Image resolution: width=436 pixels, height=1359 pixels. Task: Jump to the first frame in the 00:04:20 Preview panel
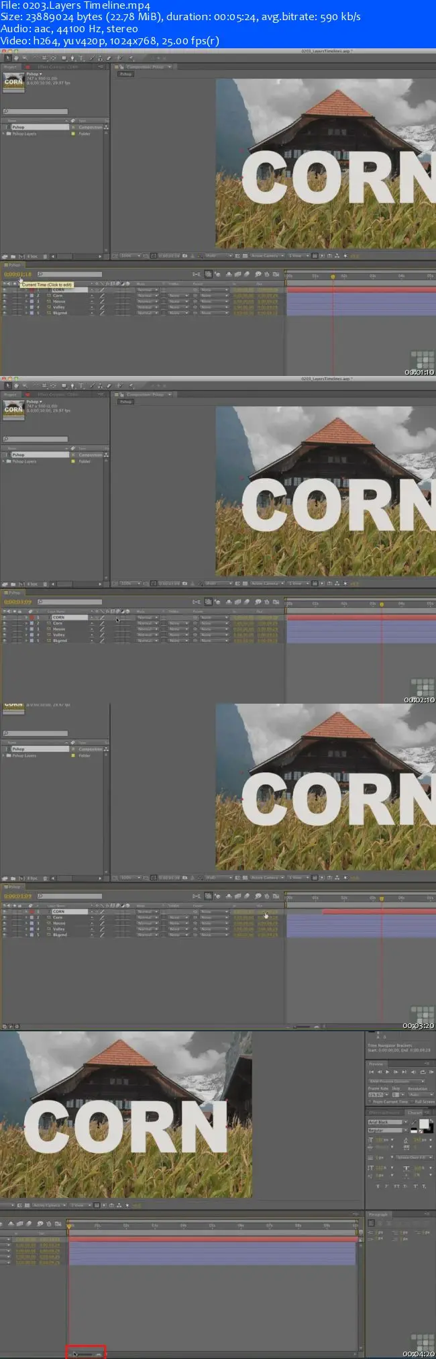click(372, 1072)
